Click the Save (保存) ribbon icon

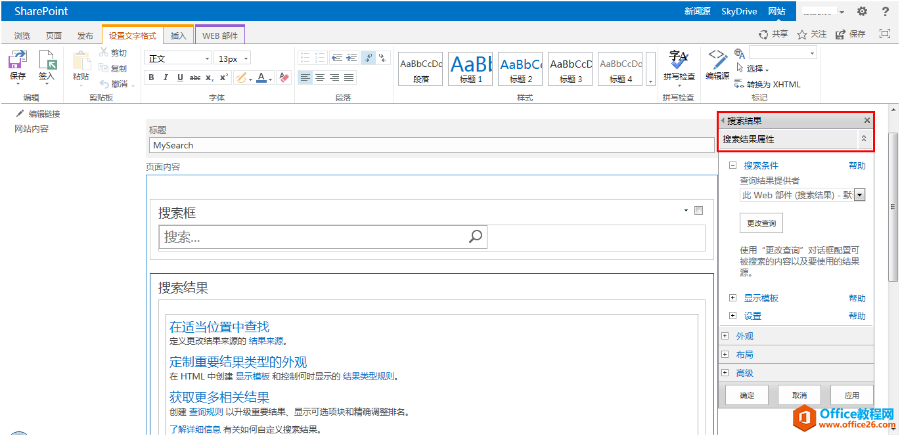(x=18, y=60)
